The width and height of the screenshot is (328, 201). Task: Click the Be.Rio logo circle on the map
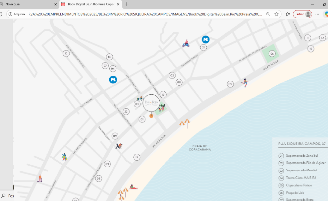point(151,103)
